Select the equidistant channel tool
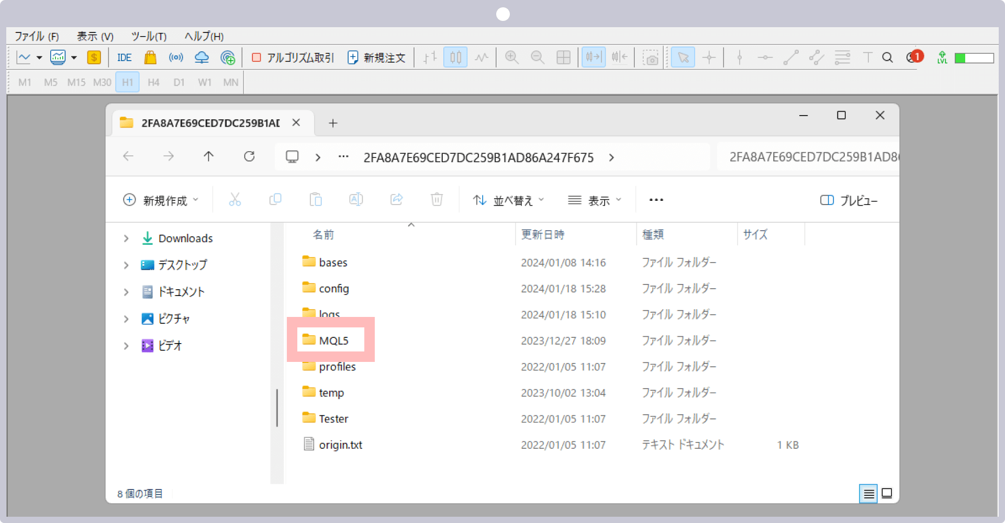Image resolution: width=1005 pixels, height=523 pixels. tap(817, 58)
